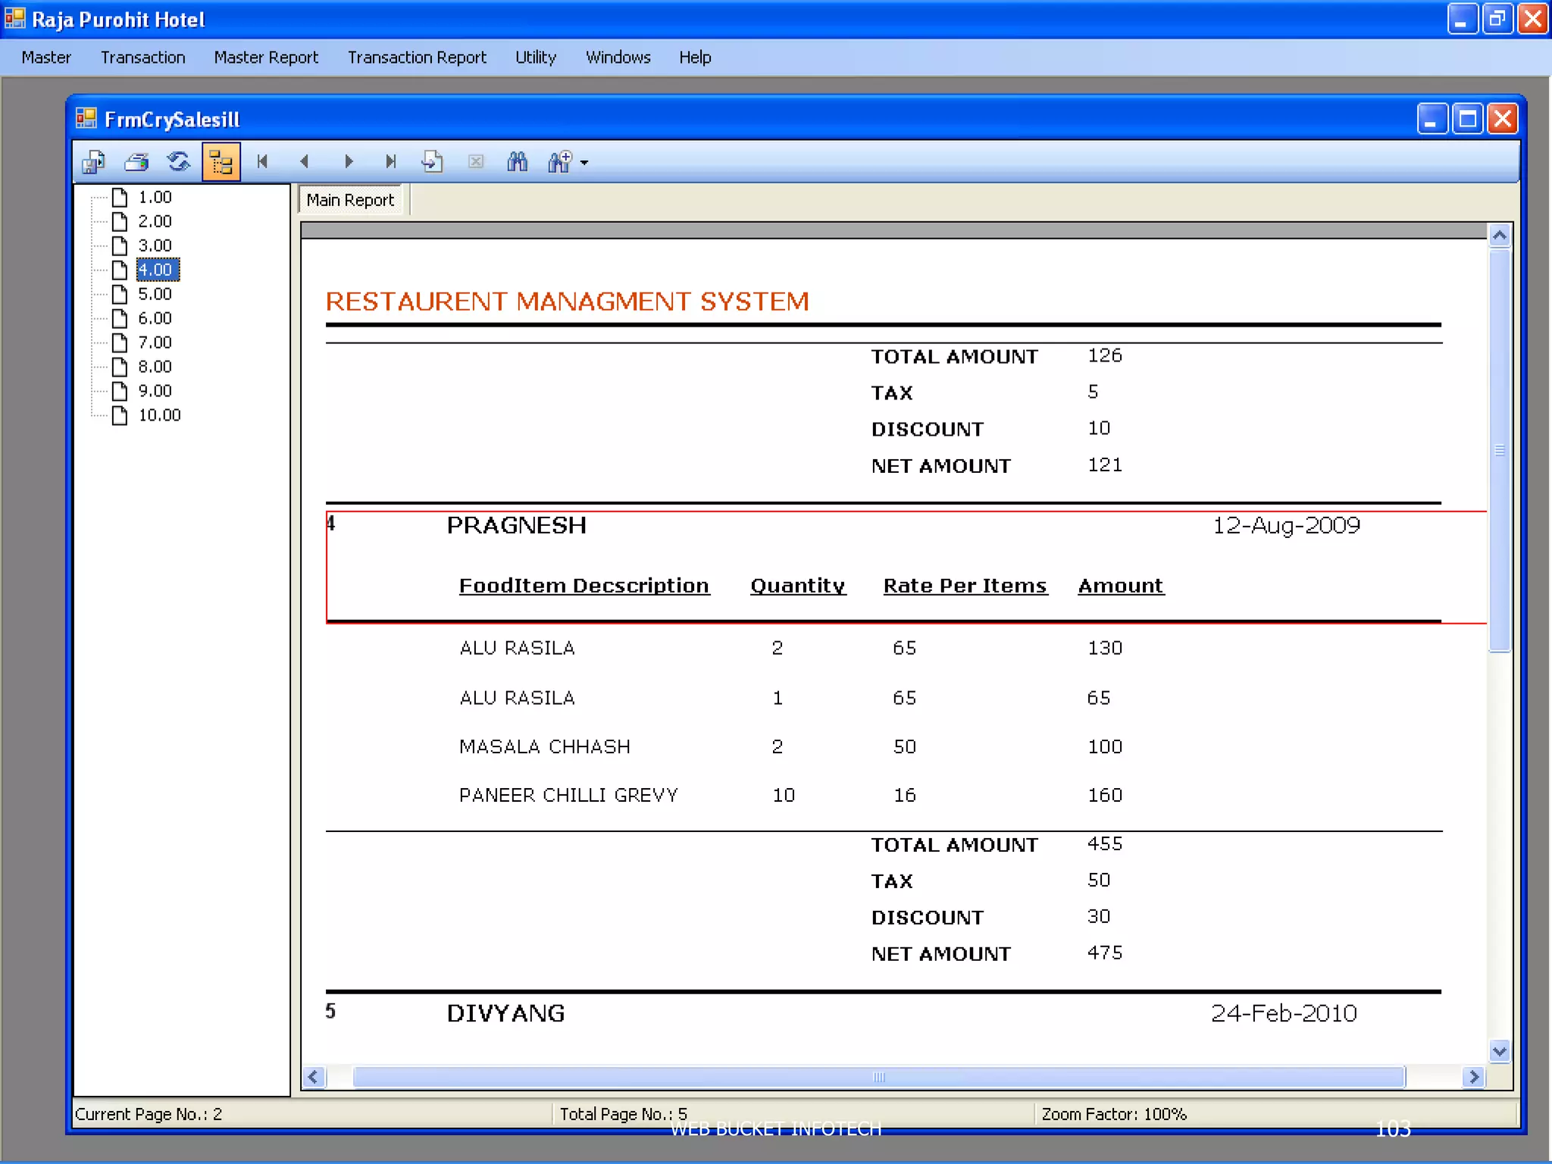
Task: Open the Windows menu
Action: tap(618, 58)
